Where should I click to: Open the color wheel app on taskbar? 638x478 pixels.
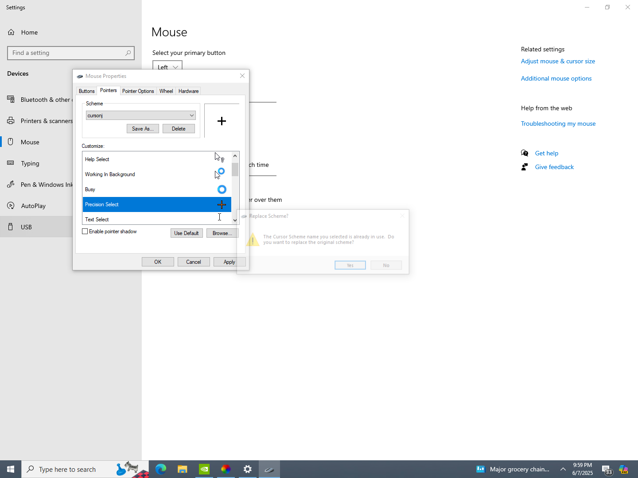coord(226,469)
